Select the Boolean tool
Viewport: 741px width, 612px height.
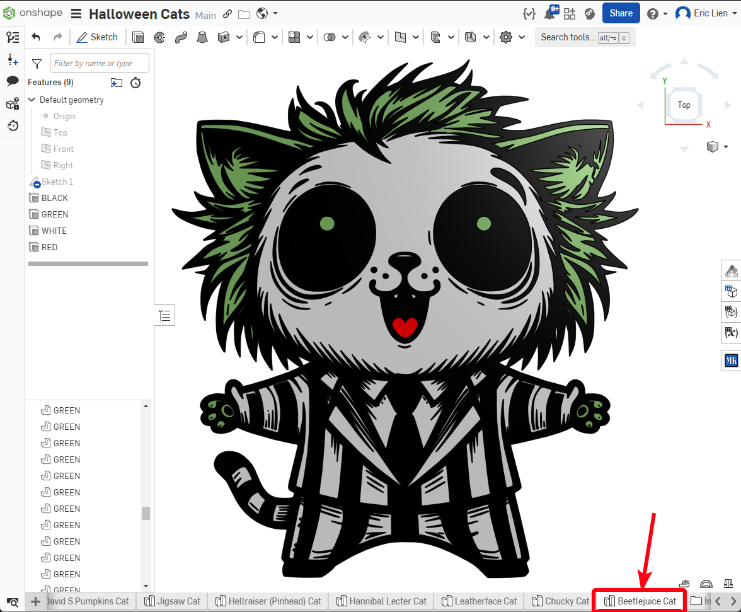(330, 37)
